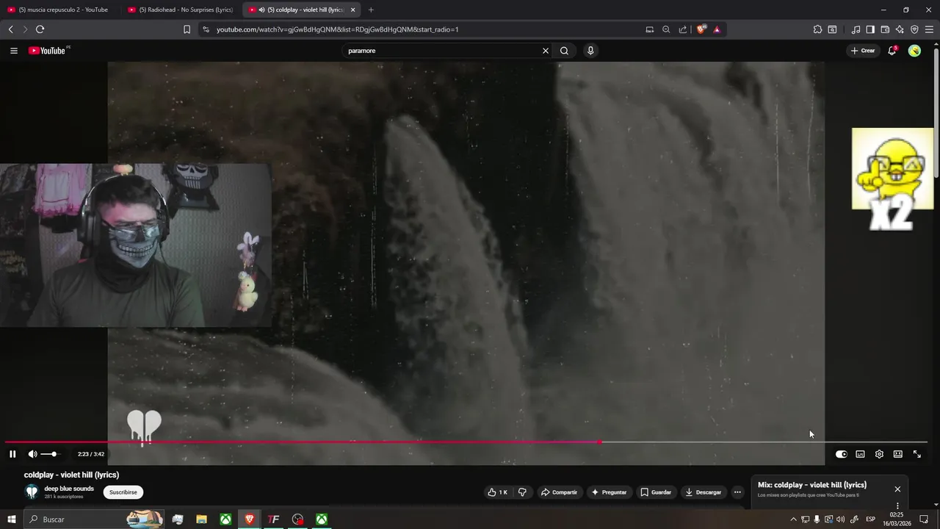Toggle the browser sidebar panel
The image size is (940, 529).
point(870,29)
